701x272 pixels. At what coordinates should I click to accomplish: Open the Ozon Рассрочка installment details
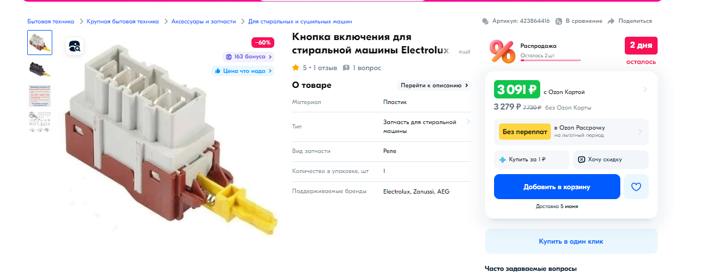pyautogui.click(x=571, y=132)
